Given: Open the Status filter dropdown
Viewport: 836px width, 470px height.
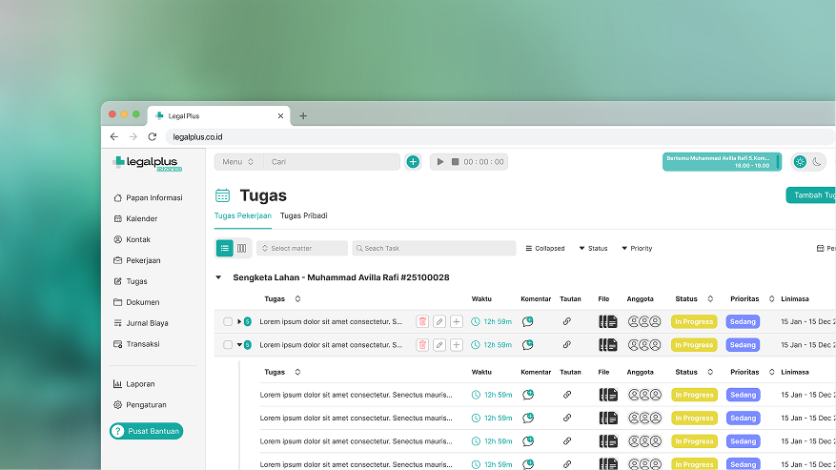Looking at the screenshot, I should click(x=592, y=248).
